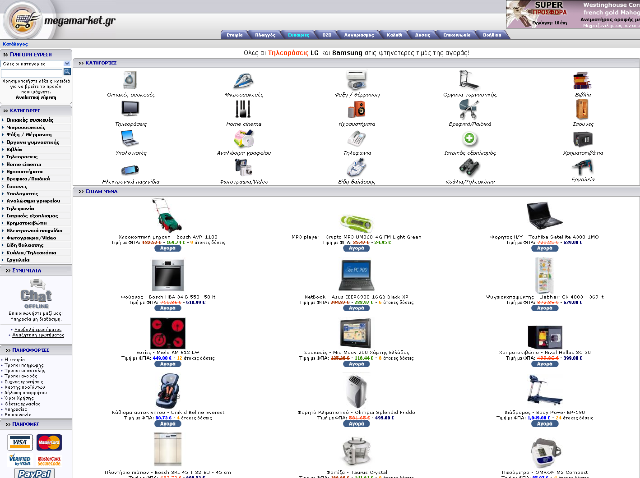Click the search magnifier button

tap(67, 72)
